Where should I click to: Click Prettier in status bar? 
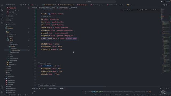pos(161,95)
